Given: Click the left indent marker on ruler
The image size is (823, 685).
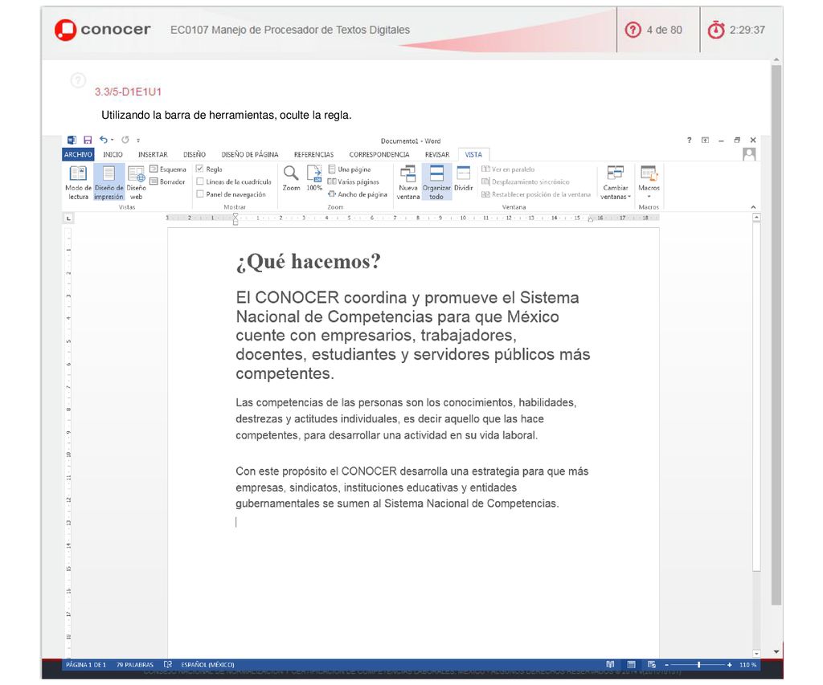Looking at the screenshot, I should (x=235, y=218).
